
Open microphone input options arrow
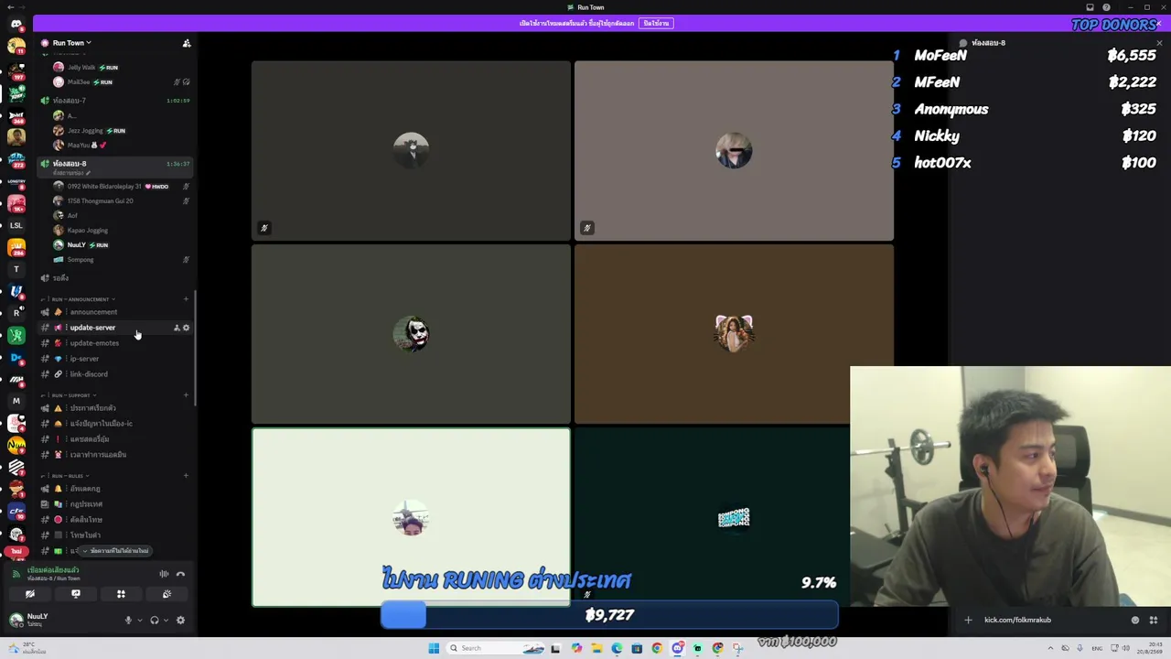[139, 621]
